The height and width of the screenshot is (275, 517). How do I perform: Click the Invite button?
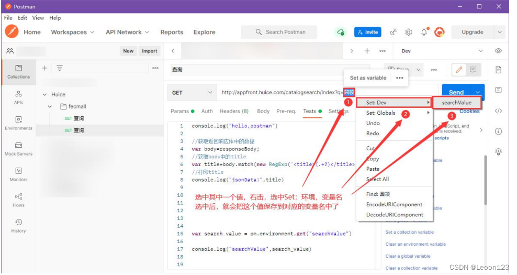click(x=368, y=32)
